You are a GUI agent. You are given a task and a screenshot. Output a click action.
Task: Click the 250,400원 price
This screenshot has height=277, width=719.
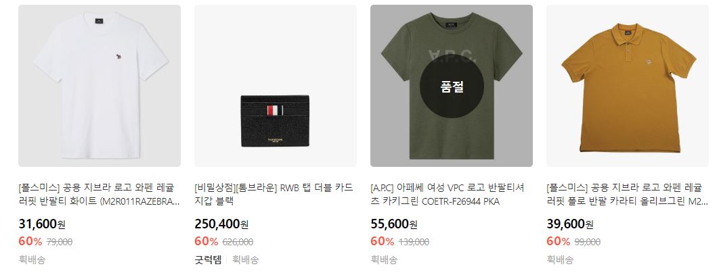(x=221, y=224)
